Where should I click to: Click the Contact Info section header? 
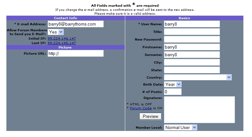pyautogui.click(x=65, y=18)
